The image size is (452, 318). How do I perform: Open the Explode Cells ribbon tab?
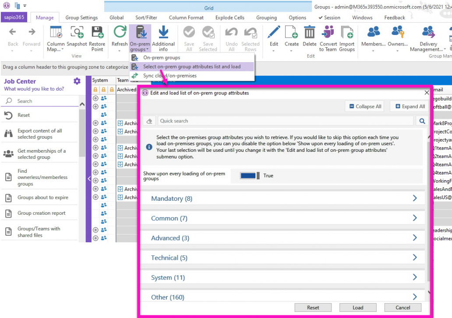(230, 17)
